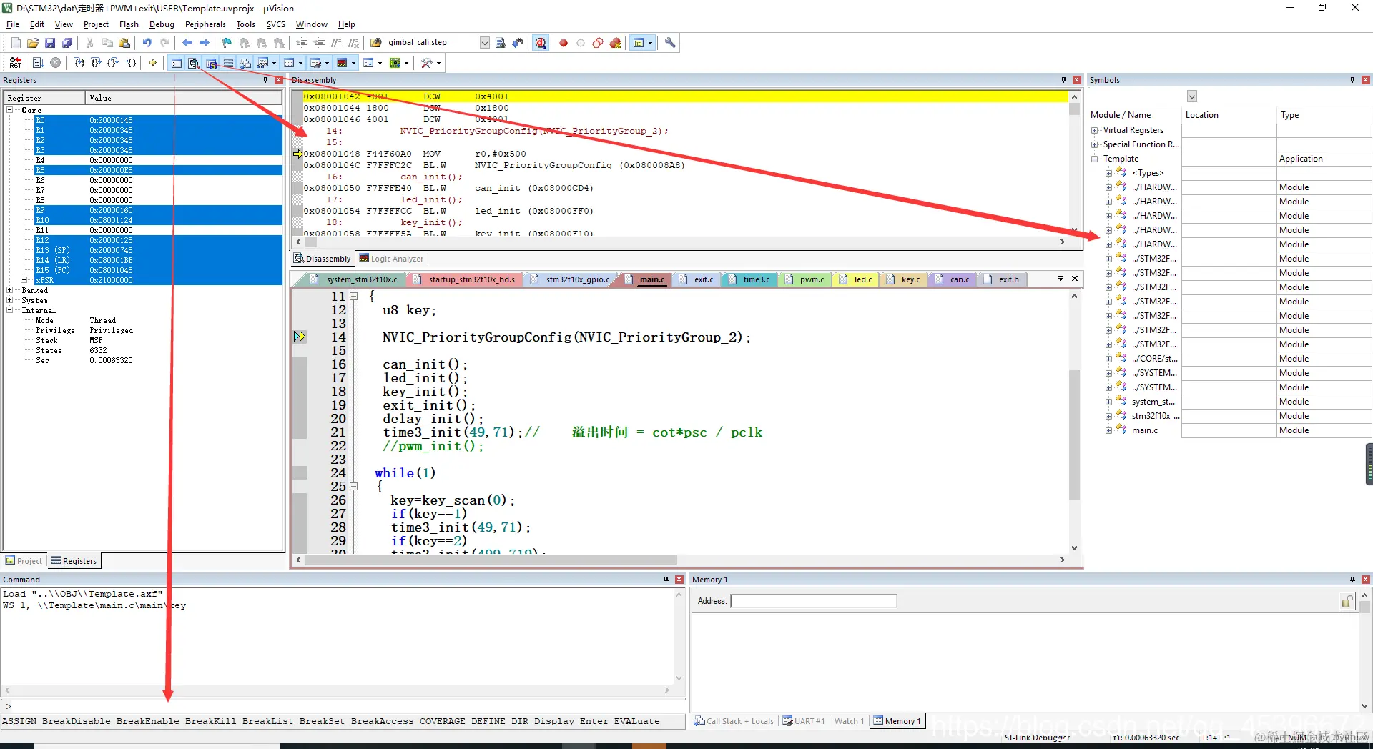The image size is (1373, 749).
Task: Open the Toolbox icon
Action: pyautogui.click(x=427, y=63)
